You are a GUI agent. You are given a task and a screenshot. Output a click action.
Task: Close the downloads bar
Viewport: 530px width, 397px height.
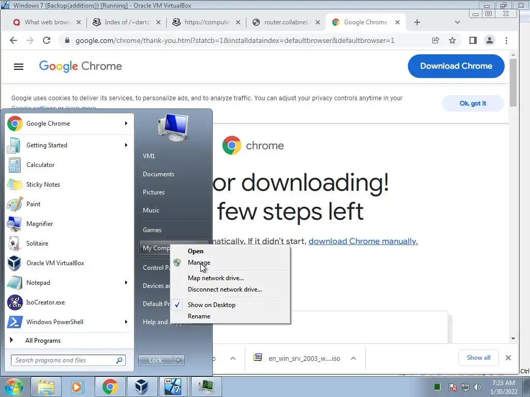[508, 358]
